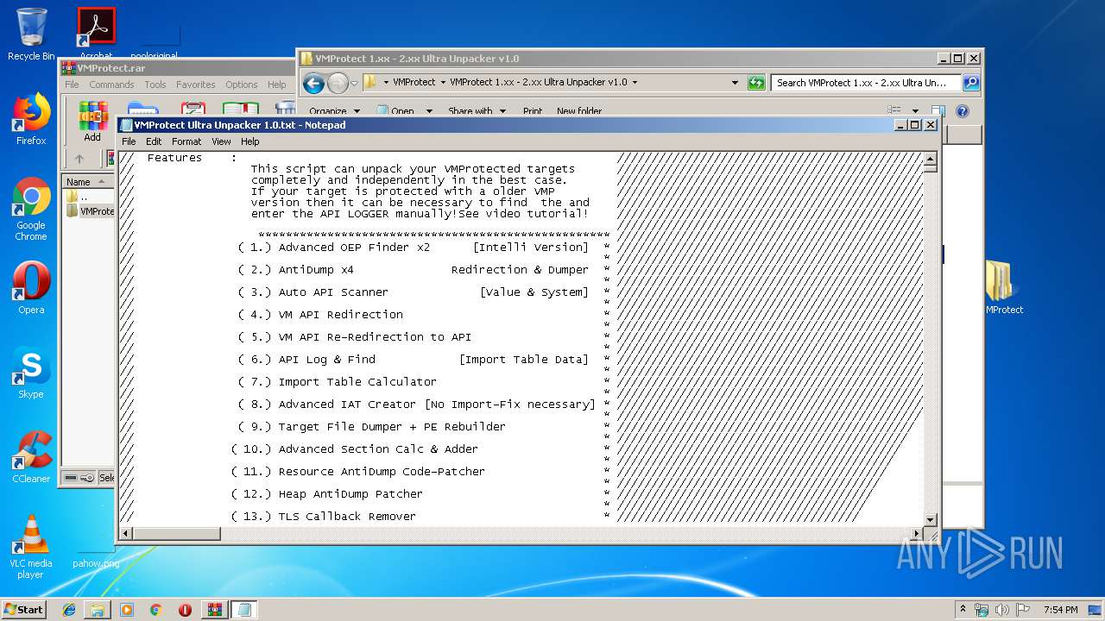
Task: Click the Add icon in WinRAR toolbar
Action: (x=92, y=121)
